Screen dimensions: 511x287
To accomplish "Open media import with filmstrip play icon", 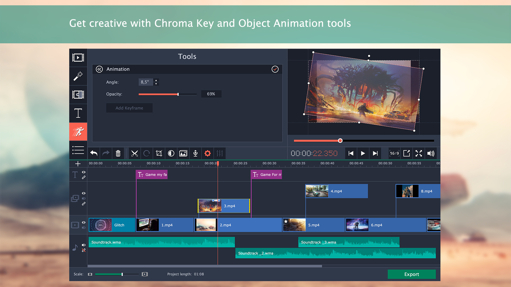I will 78,58.
